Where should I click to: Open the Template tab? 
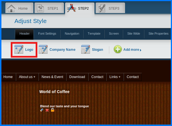click(x=94, y=34)
